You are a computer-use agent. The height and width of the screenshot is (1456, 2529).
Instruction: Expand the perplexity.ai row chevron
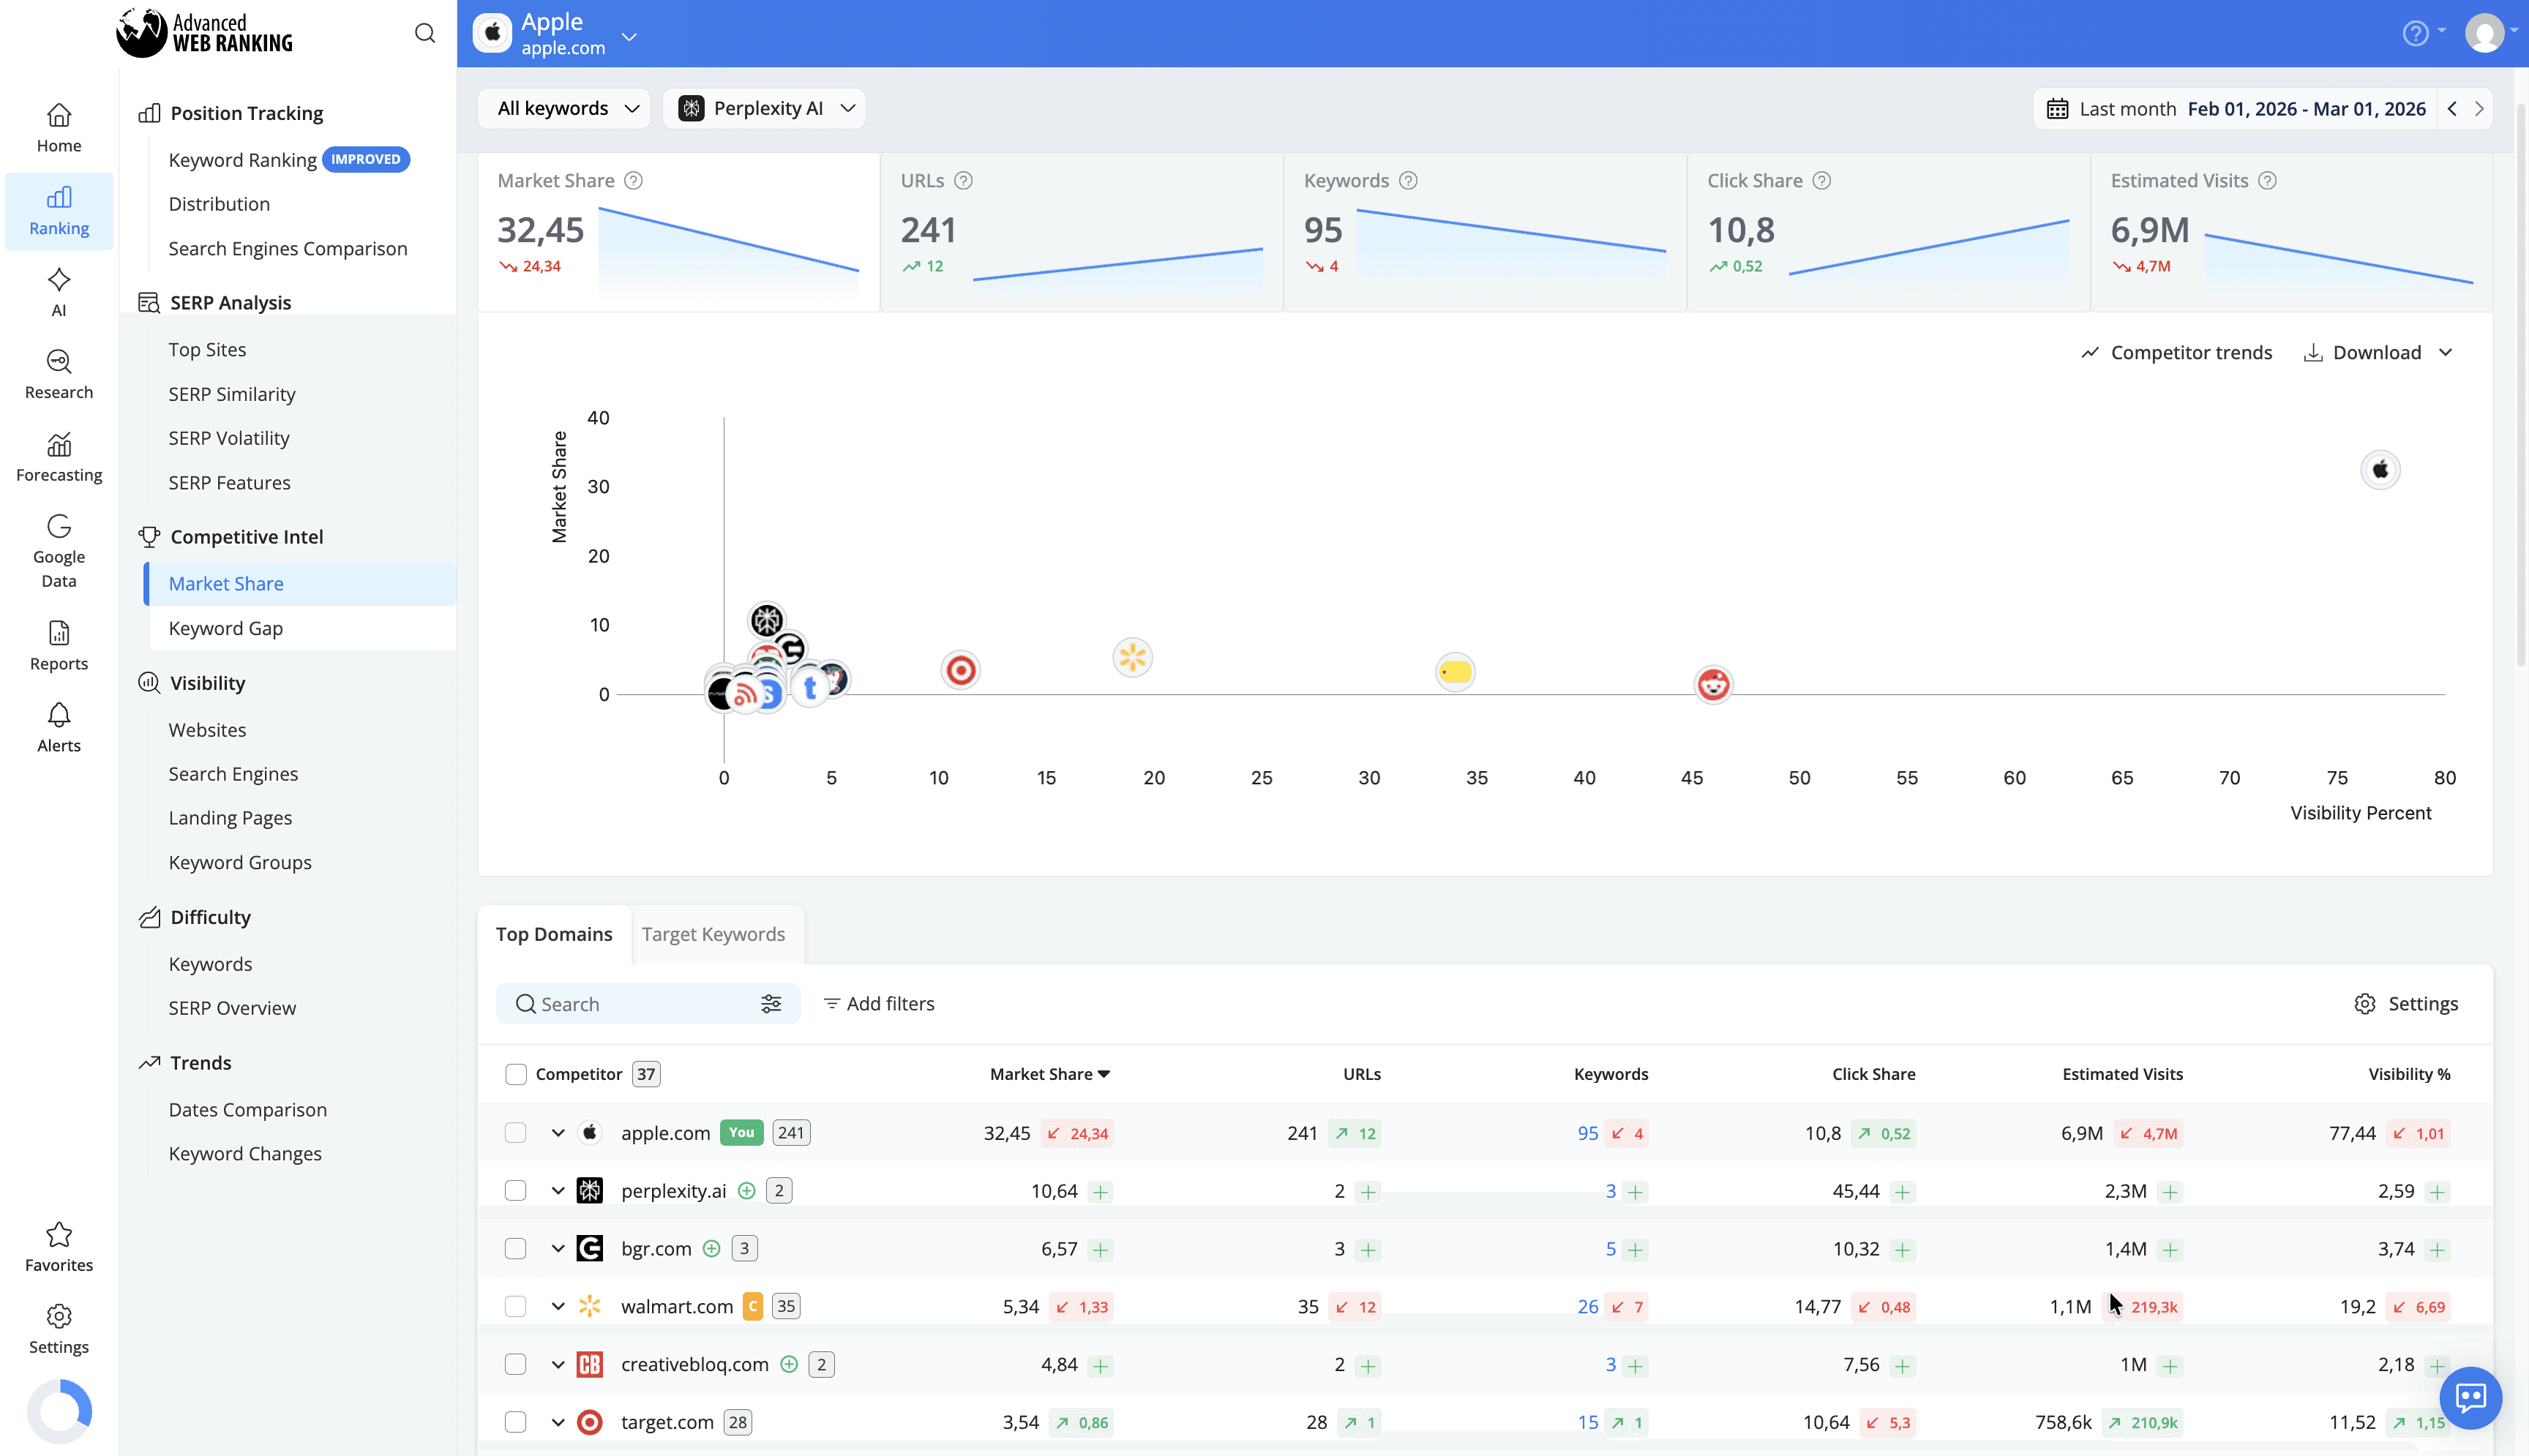(558, 1190)
